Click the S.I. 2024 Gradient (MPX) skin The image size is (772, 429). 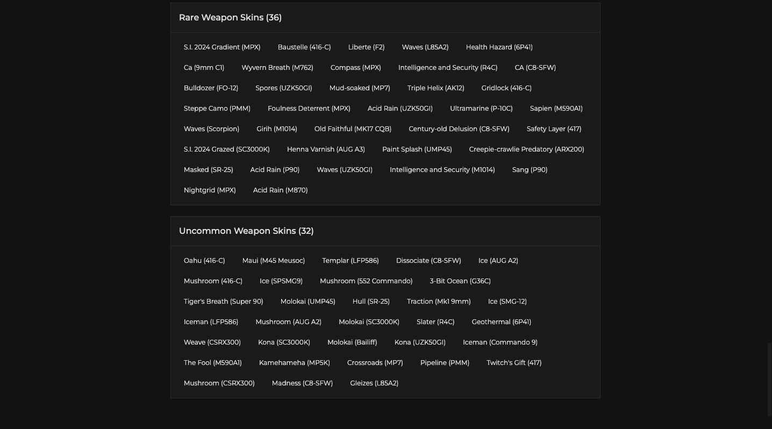tap(222, 47)
